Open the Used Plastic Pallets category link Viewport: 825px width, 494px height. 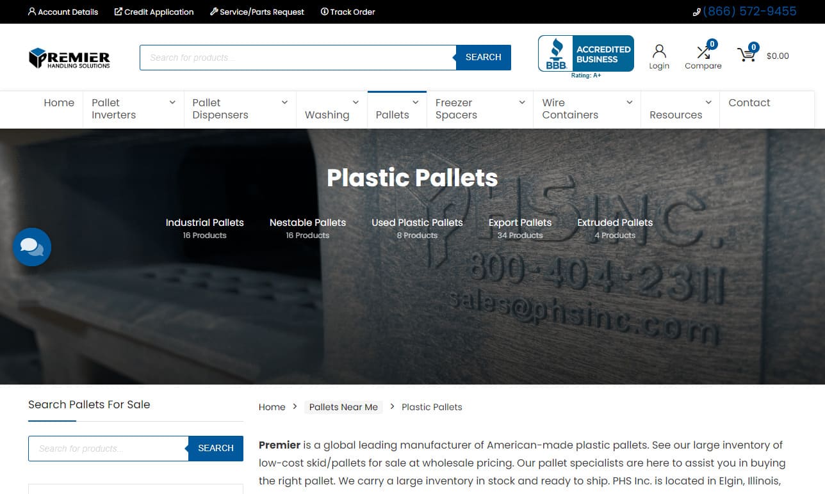click(x=417, y=222)
